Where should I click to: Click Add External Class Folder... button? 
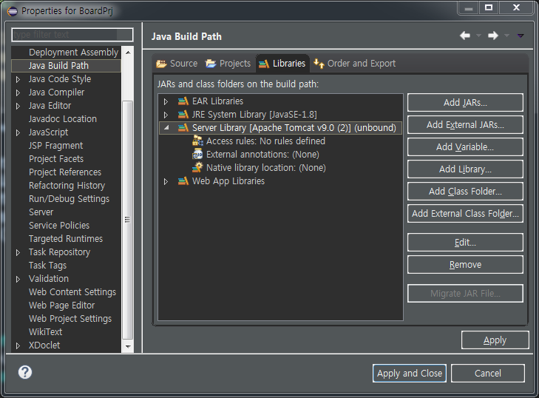tap(465, 213)
